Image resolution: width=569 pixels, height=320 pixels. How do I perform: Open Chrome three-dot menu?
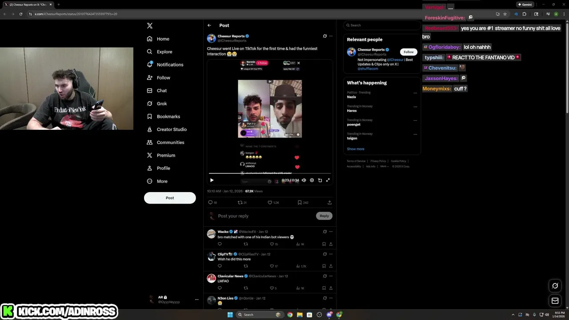pyautogui.click(x=565, y=14)
